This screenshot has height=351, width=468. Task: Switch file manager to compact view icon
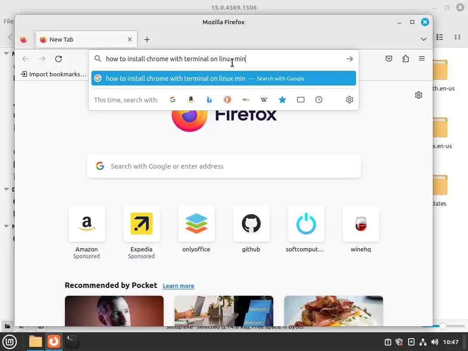pos(457,37)
